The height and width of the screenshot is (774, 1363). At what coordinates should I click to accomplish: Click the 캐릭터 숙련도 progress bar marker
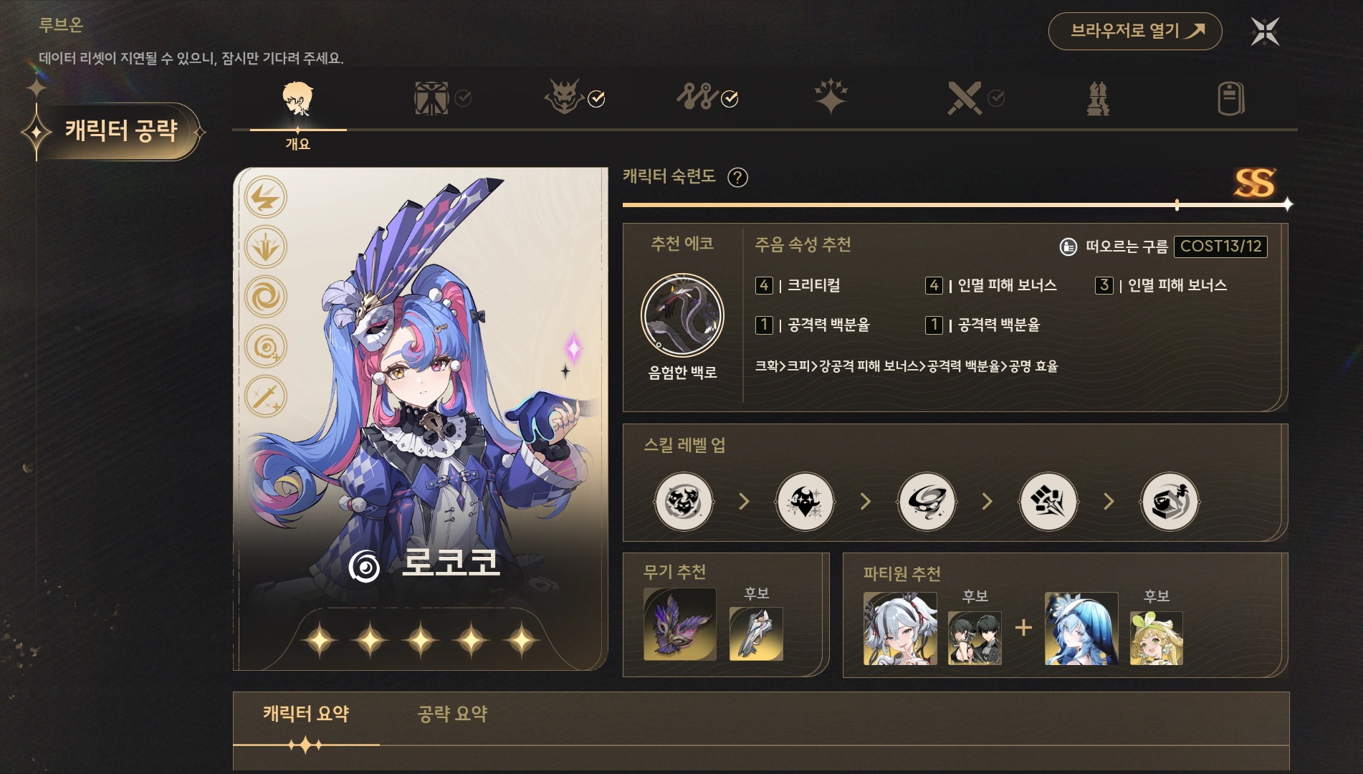point(1177,205)
